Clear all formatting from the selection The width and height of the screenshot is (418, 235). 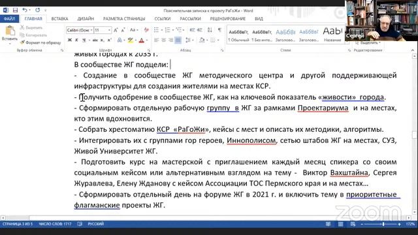click(x=146, y=30)
